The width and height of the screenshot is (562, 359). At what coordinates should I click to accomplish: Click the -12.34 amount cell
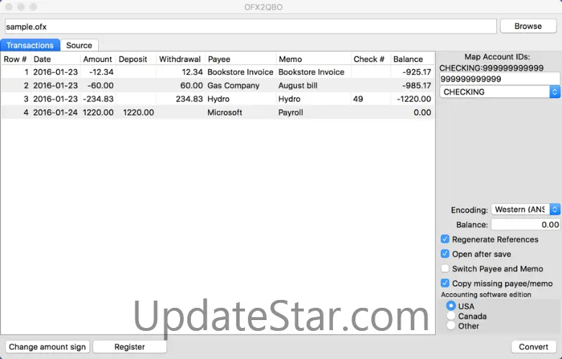[98, 72]
